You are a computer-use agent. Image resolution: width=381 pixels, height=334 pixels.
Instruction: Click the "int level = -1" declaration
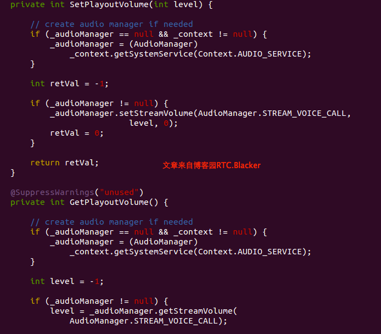pyautogui.click(x=67, y=281)
